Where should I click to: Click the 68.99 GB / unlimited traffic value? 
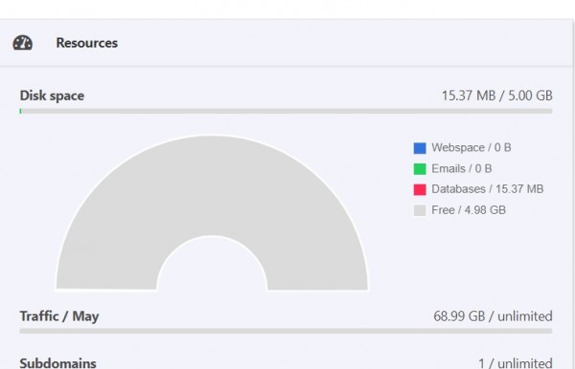[x=493, y=316]
